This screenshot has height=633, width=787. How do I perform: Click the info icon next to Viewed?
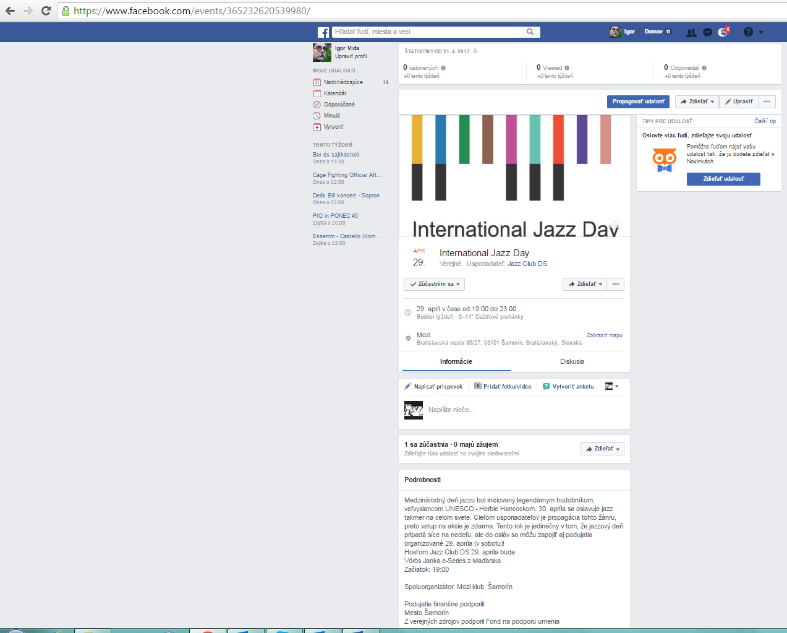click(567, 68)
